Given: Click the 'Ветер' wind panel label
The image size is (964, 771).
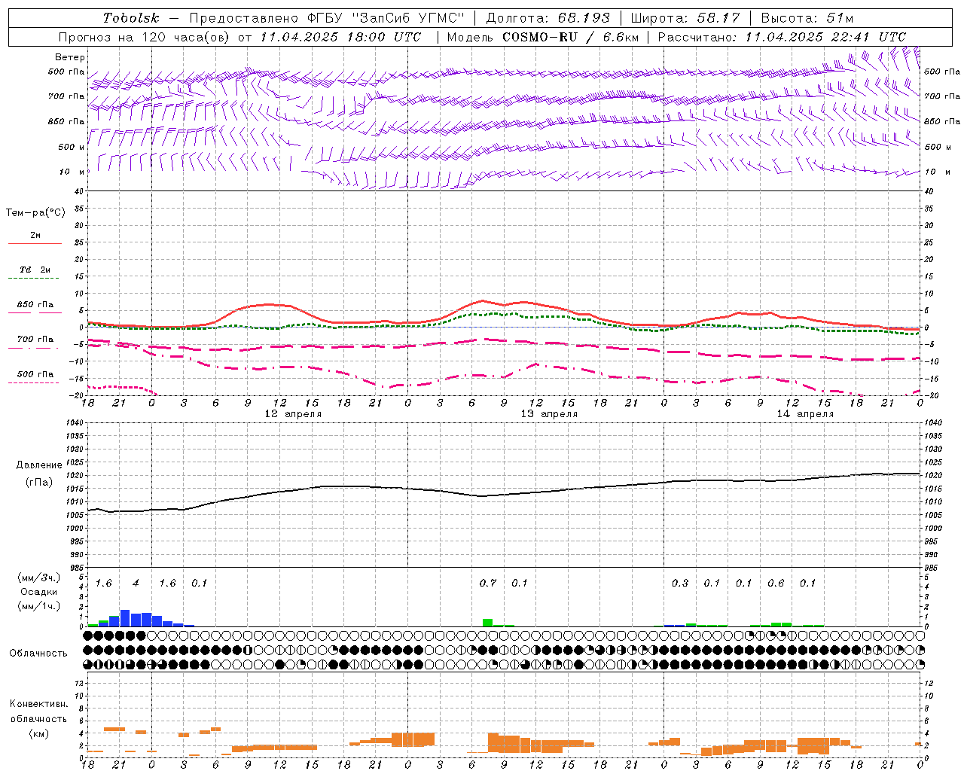Looking at the screenshot, I should pyautogui.click(x=70, y=57).
